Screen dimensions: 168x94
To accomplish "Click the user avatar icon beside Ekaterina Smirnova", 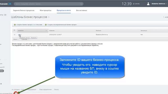I will coord(148,4).
